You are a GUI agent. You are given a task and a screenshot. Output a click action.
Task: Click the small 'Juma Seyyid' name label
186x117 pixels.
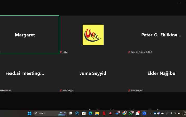(68, 90)
